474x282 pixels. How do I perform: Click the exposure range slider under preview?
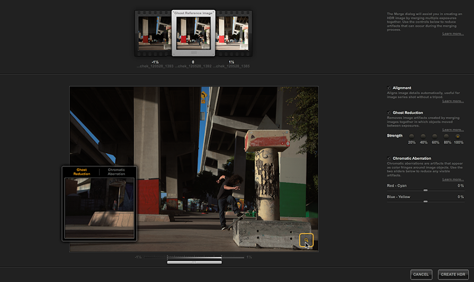(194, 258)
